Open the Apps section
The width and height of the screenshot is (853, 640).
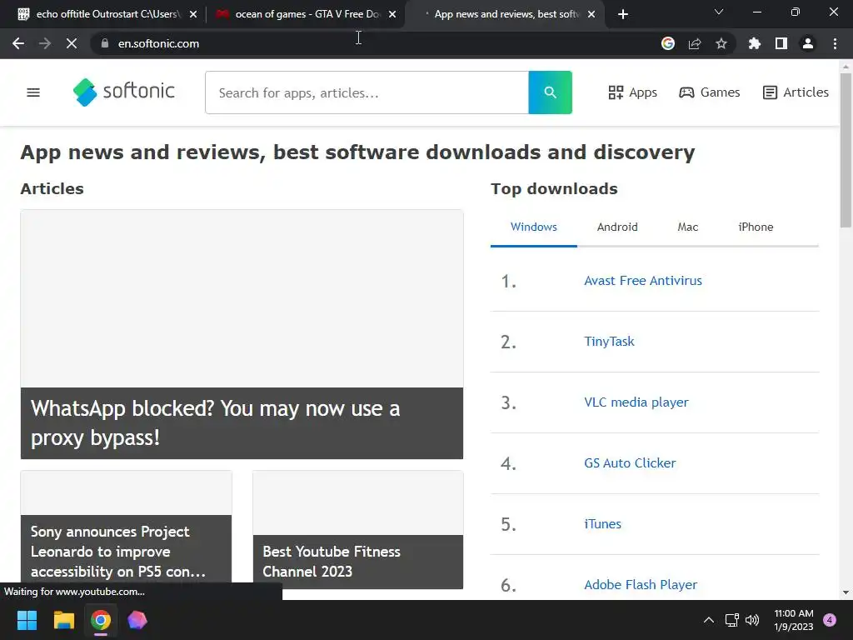click(633, 92)
